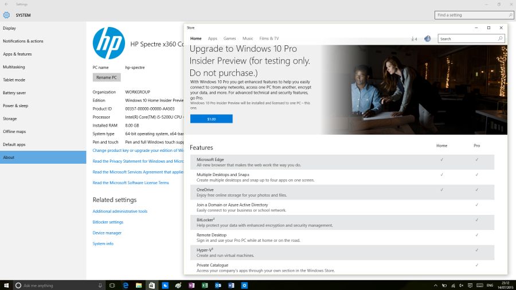Image resolution: width=516 pixels, height=290 pixels.
Task: Select Battery saver in Settings sidebar
Action: click(43, 93)
